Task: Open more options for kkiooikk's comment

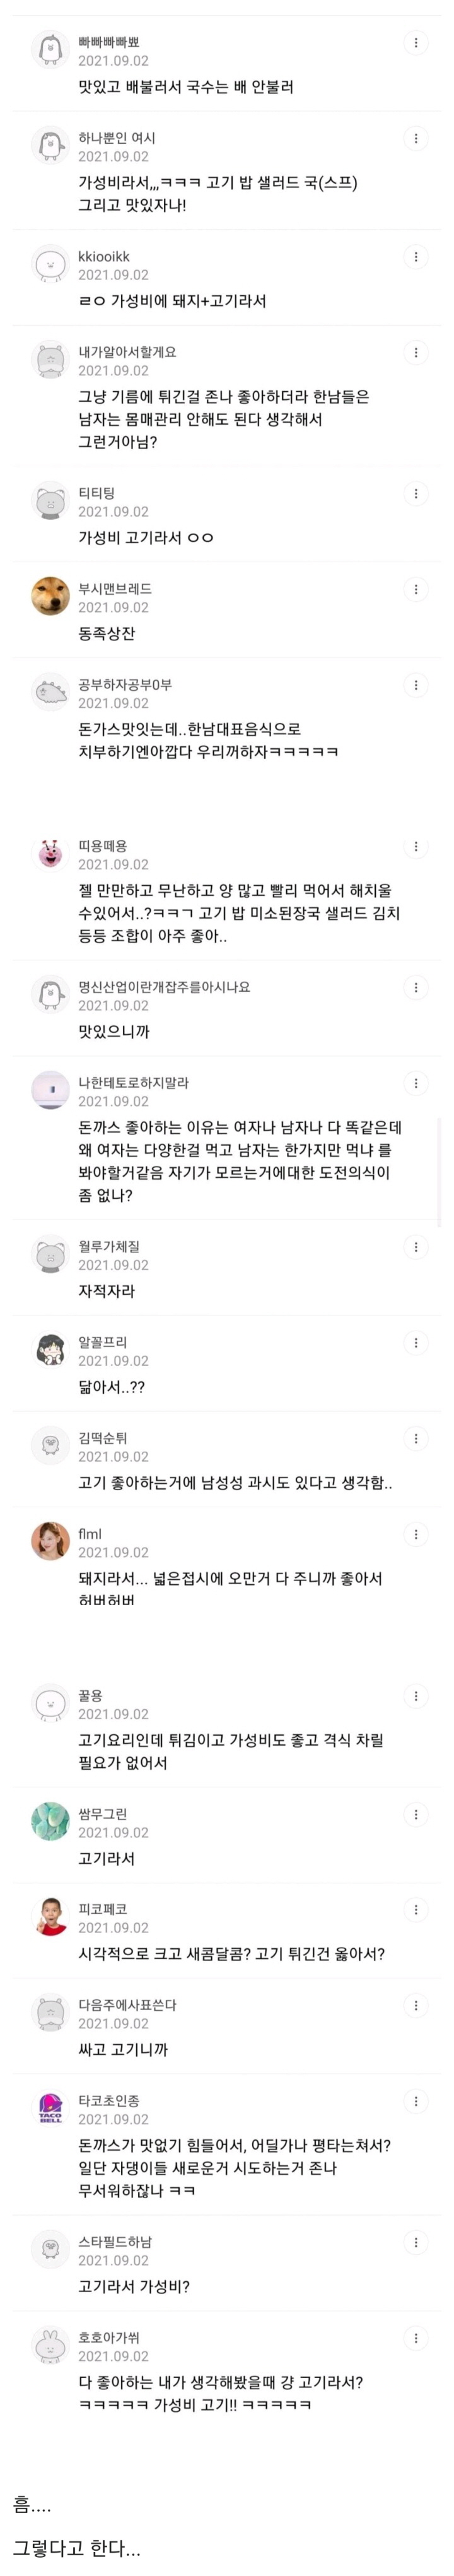Action: click(415, 257)
